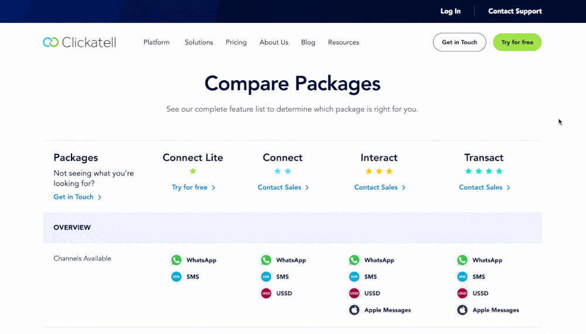586x334 pixels.
Task: Click Get in Touch link under Packages
Action: (77, 197)
